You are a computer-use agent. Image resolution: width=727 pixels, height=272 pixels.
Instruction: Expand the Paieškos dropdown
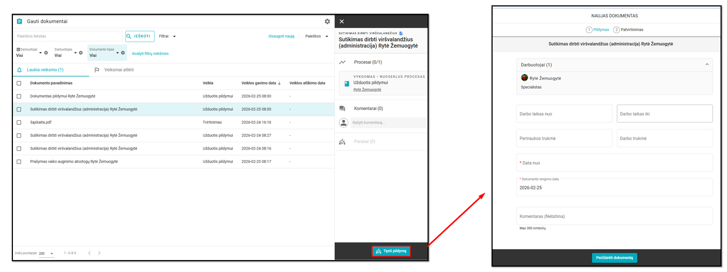(x=316, y=36)
